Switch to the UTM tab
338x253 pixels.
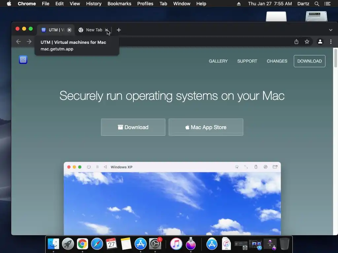pos(56,30)
